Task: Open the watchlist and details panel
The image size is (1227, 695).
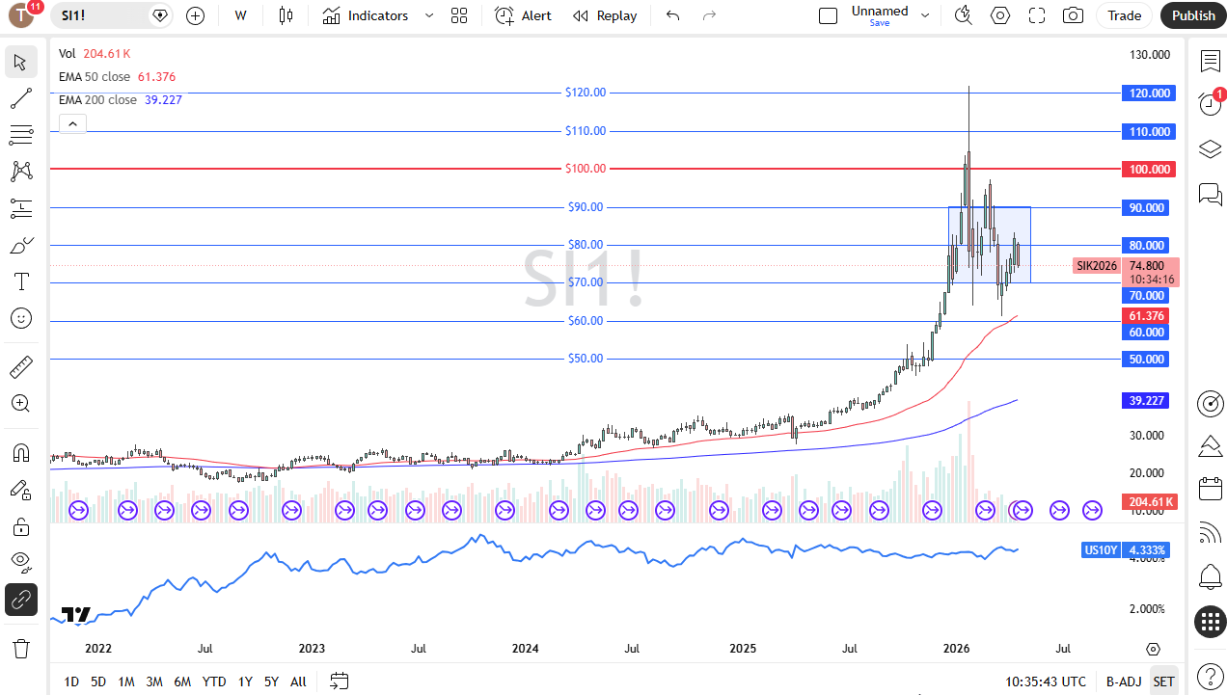Action: 1211,62
